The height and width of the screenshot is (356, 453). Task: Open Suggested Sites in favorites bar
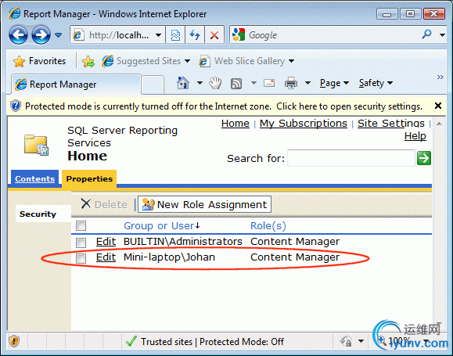(146, 61)
